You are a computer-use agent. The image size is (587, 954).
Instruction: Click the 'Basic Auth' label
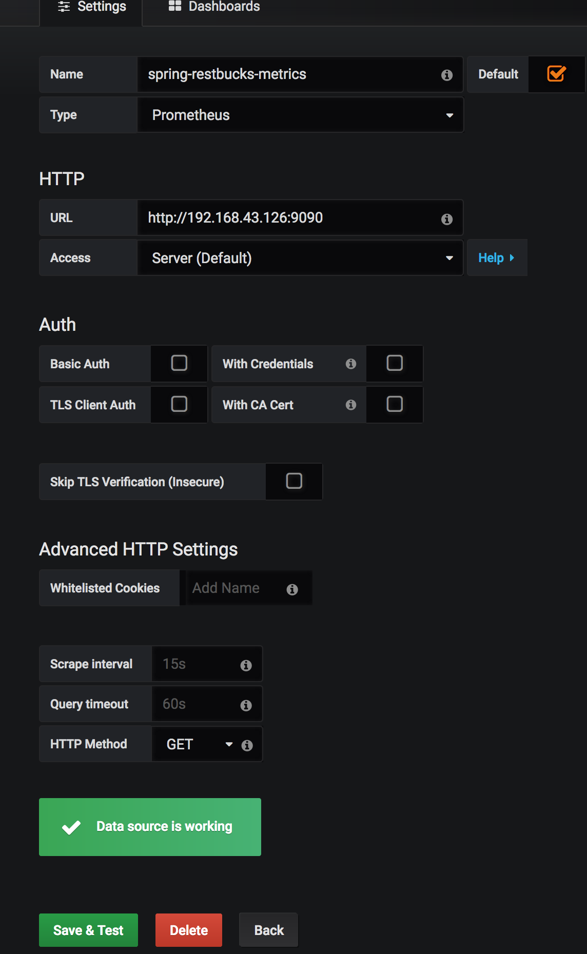(x=80, y=364)
